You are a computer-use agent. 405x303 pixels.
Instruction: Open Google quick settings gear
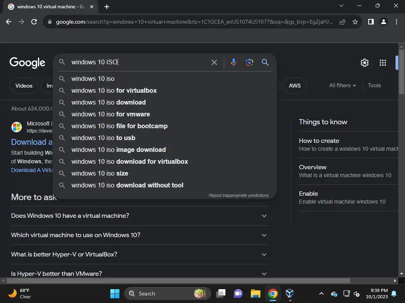[x=364, y=63]
